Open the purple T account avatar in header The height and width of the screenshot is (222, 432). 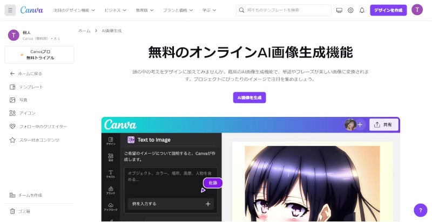point(417,10)
